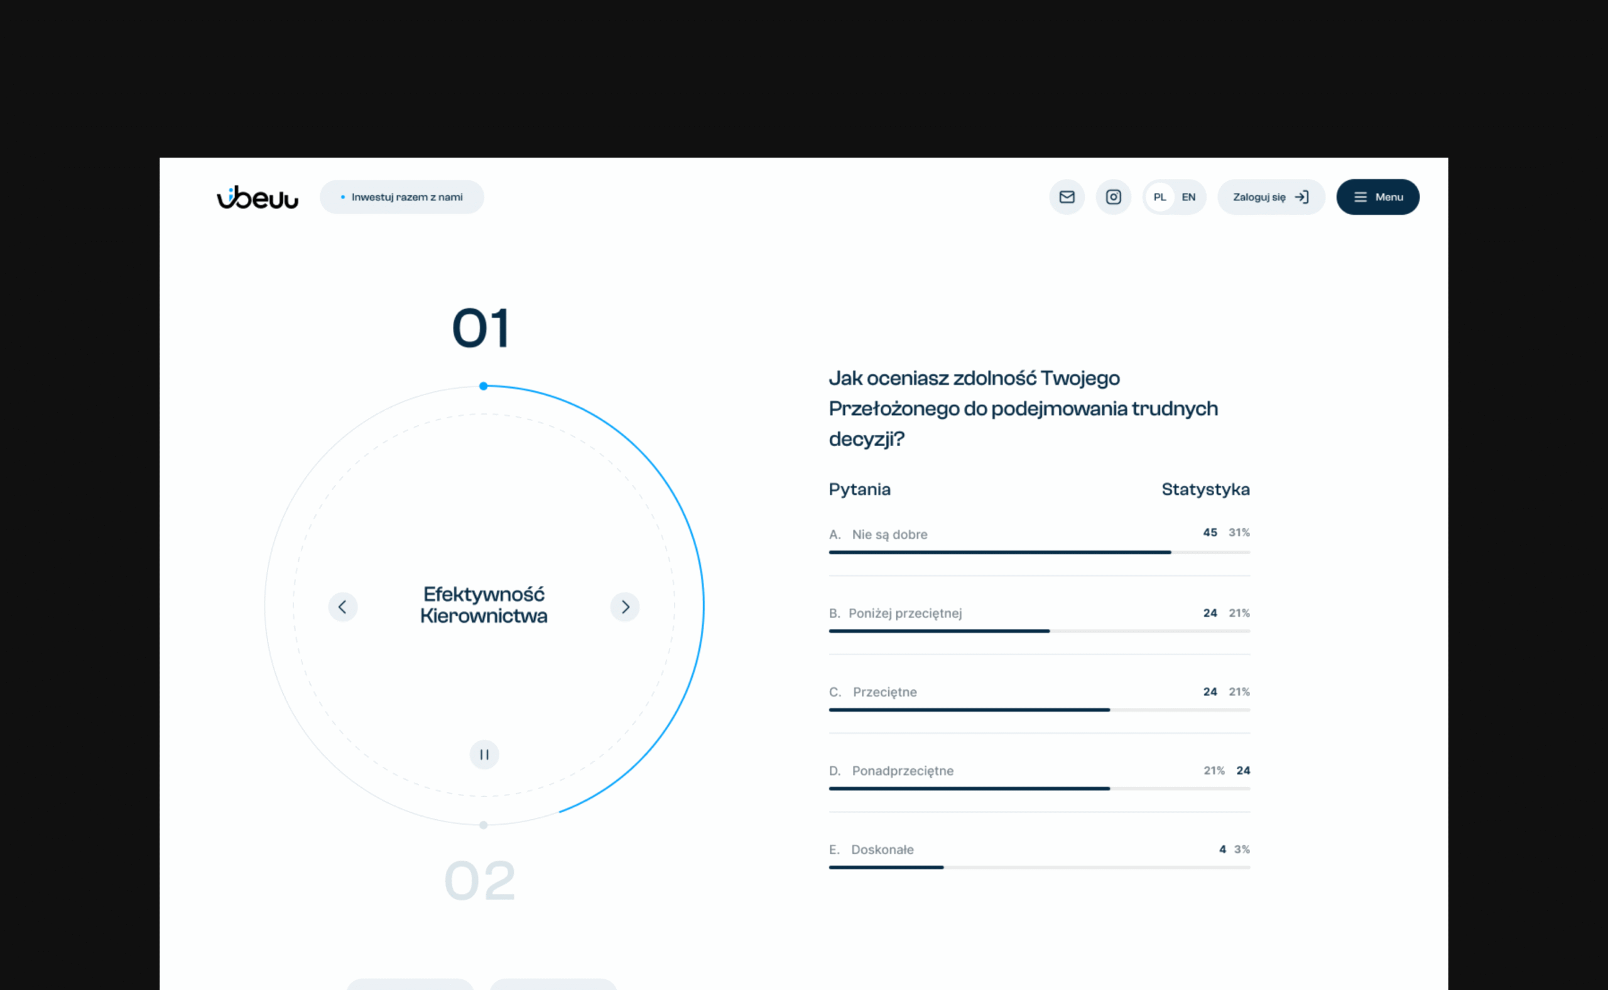Pause the circular slideshow
The width and height of the screenshot is (1608, 990).
(x=484, y=754)
